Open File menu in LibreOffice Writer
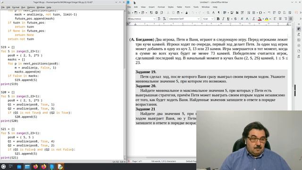The height and width of the screenshot is (170, 302). click(x=129, y=7)
